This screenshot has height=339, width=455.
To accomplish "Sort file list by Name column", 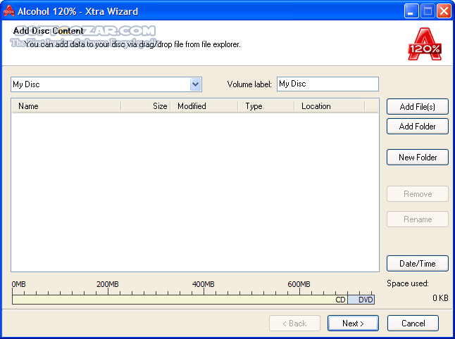I will (66, 106).
